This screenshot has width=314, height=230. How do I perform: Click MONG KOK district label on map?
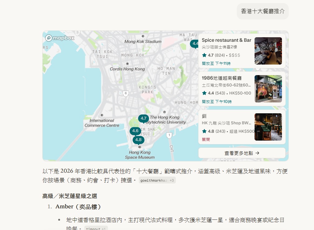[x=133, y=55]
